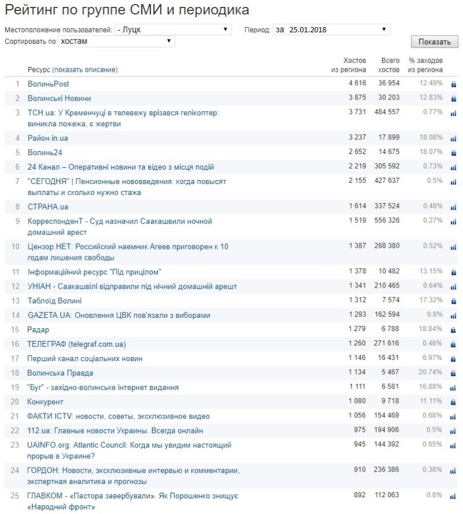The width and height of the screenshot is (463, 514).
Task: Open the period dropdown with 25.01.2018
Action: tap(332, 30)
